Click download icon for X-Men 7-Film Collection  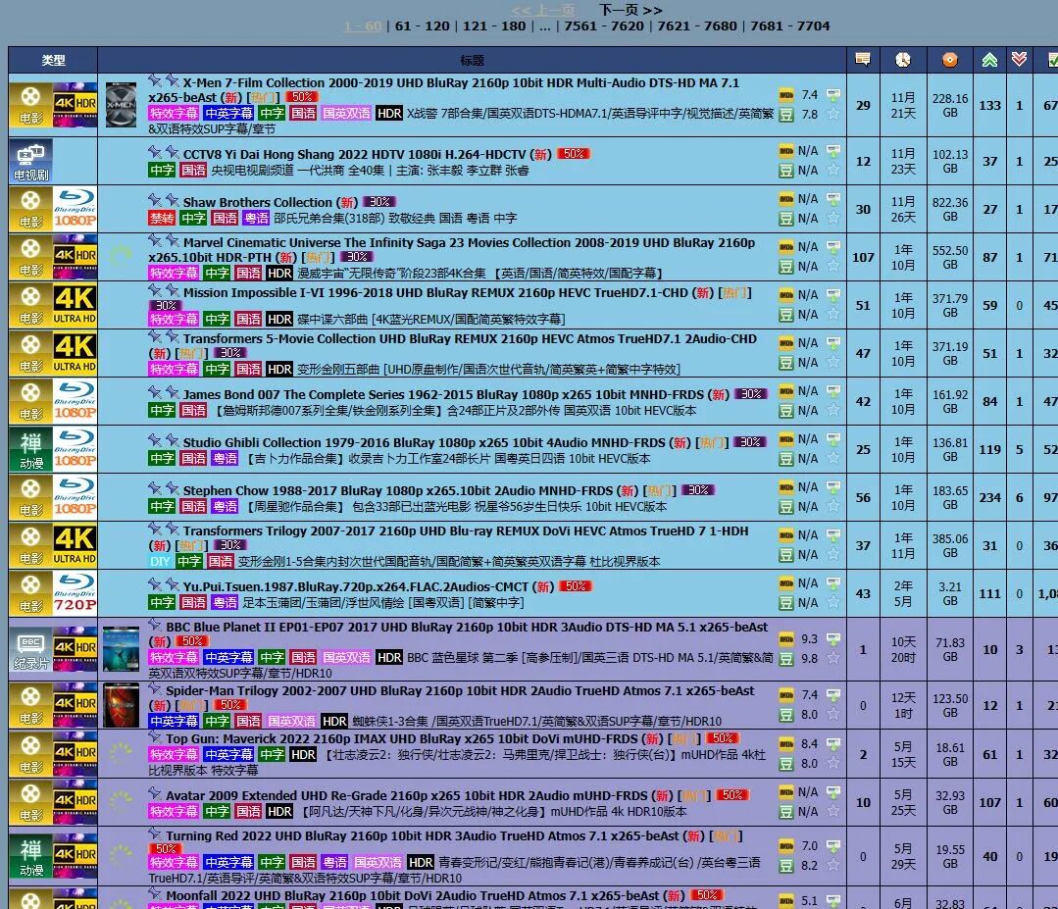pos(833,94)
